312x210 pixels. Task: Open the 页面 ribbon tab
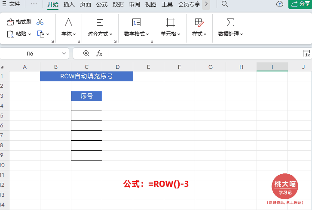[86, 4]
